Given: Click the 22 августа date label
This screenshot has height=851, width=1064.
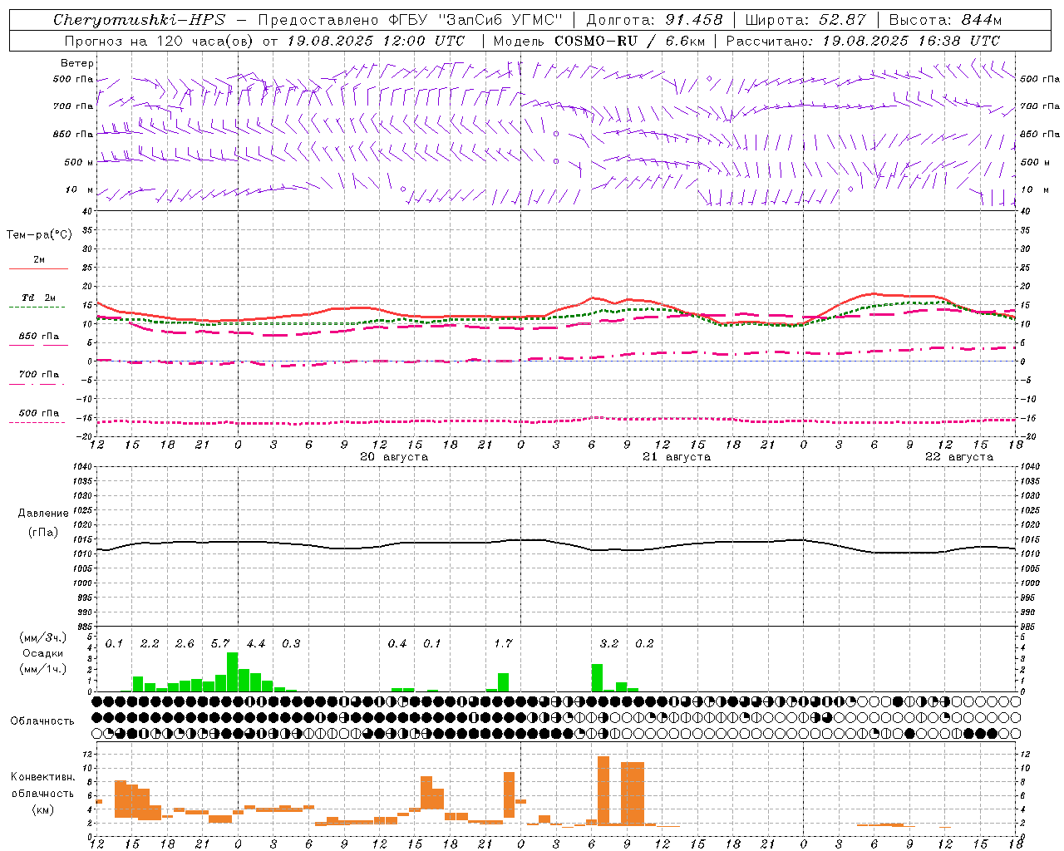Looking at the screenshot, I should click(959, 457).
